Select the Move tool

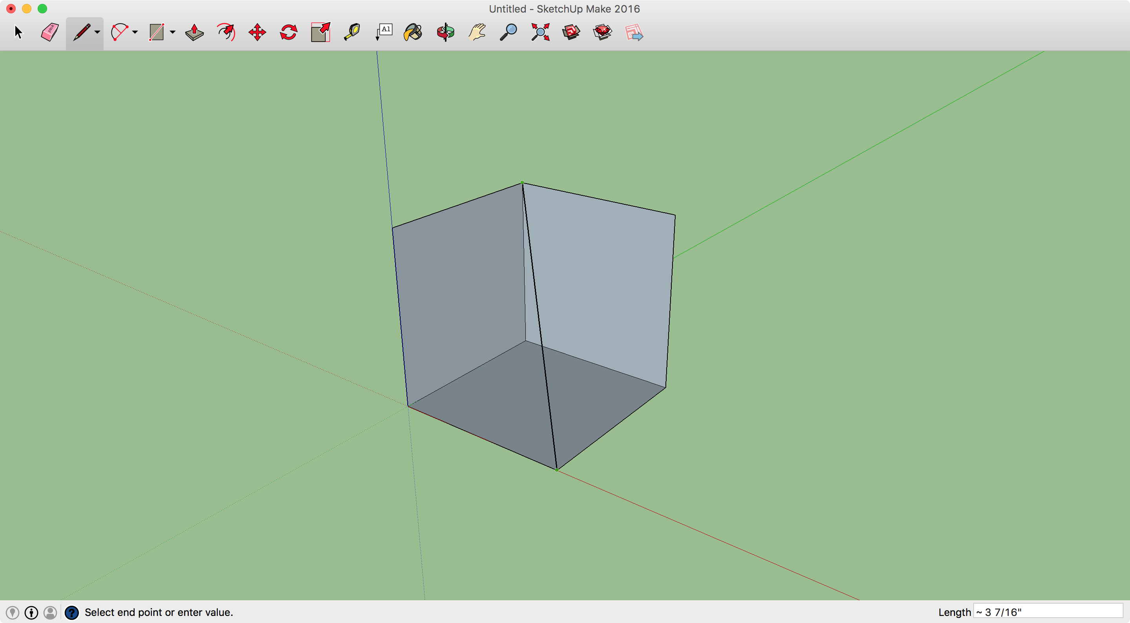coord(257,32)
